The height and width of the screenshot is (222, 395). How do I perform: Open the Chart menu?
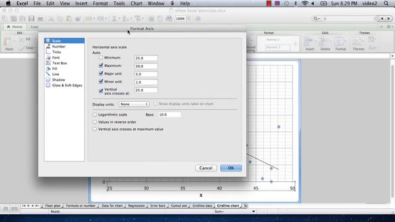click(136, 4)
